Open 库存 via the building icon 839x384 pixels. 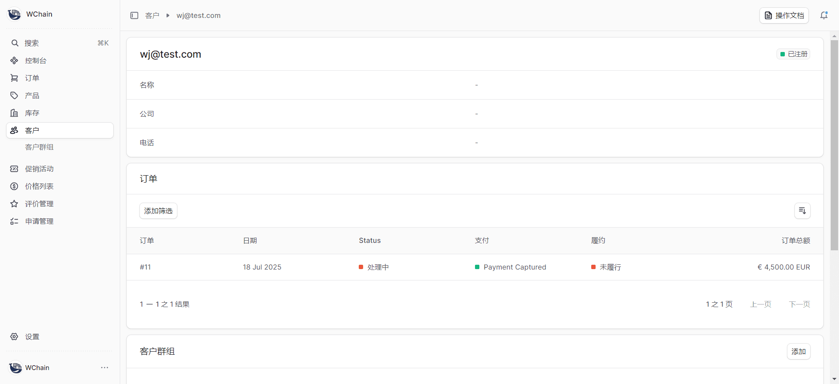click(x=14, y=113)
